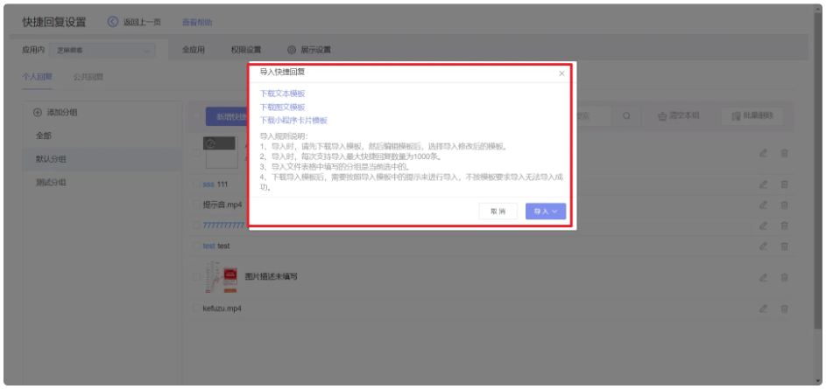Edit the 图片描述未填写 reply
Viewport: 826px width, 389px height.
click(x=763, y=278)
